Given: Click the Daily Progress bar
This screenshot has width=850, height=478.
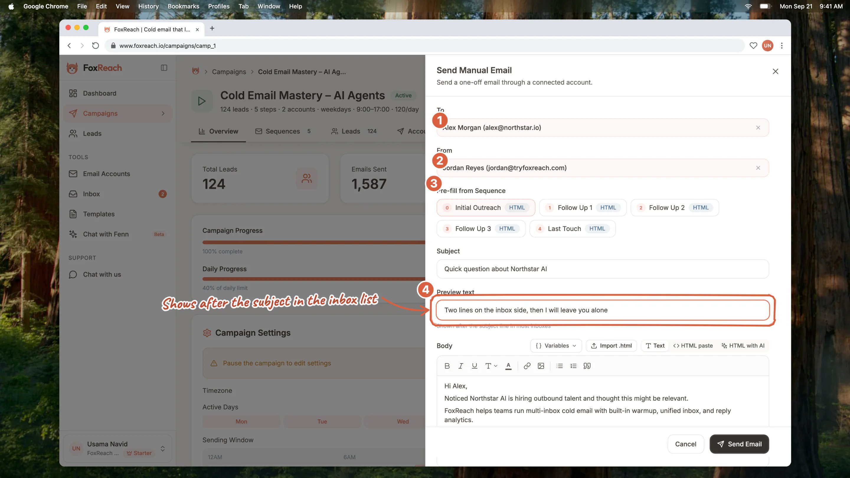Looking at the screenshot, I should 313,279.
